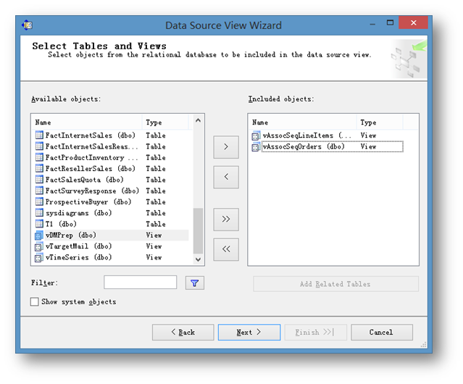The width and height of the screenshot is (463, 384).
Task: Click the Add Related Tables button
Action: coord(335,284)
